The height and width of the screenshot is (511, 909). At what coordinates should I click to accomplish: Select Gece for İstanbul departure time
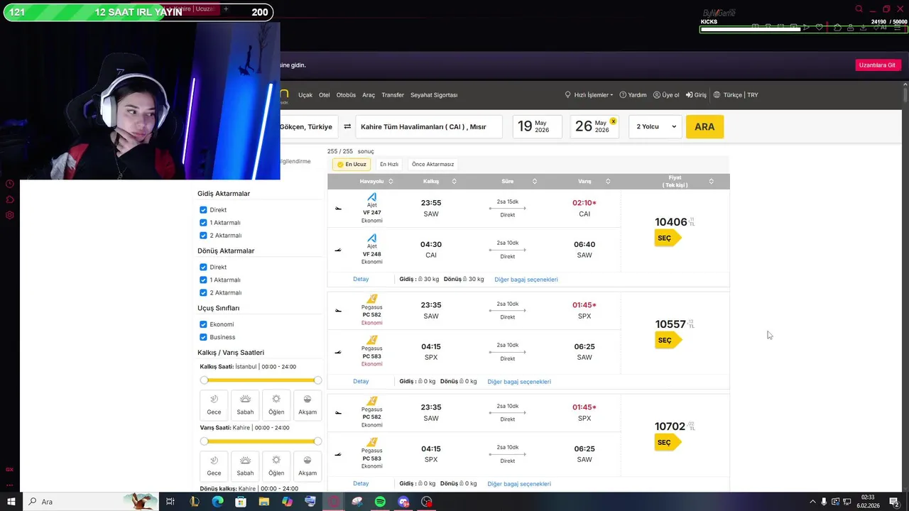click(214, 405)
